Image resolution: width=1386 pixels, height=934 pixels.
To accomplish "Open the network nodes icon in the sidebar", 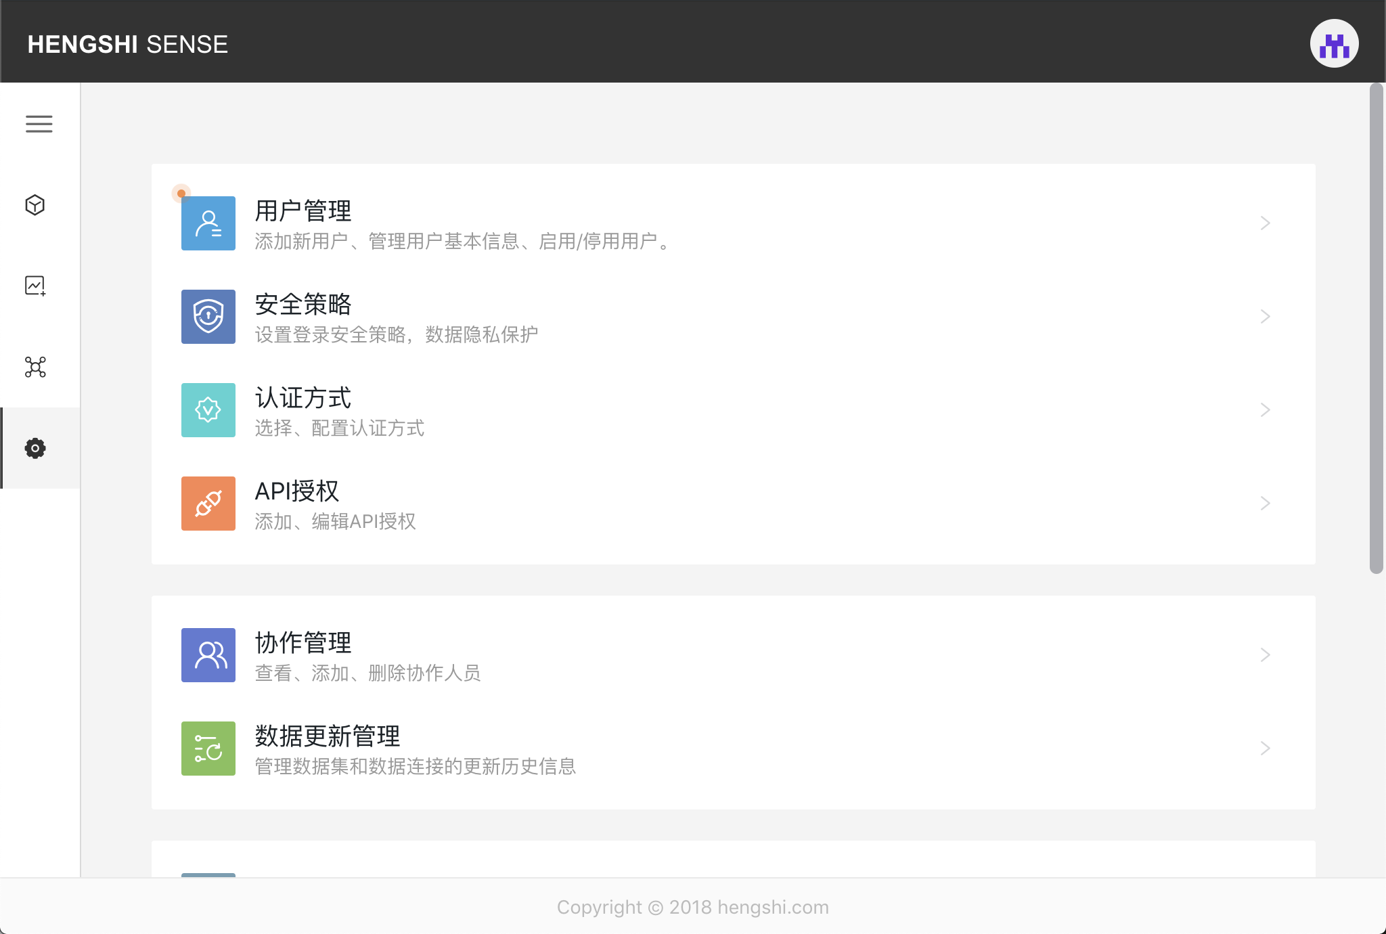I will point(35,367).
